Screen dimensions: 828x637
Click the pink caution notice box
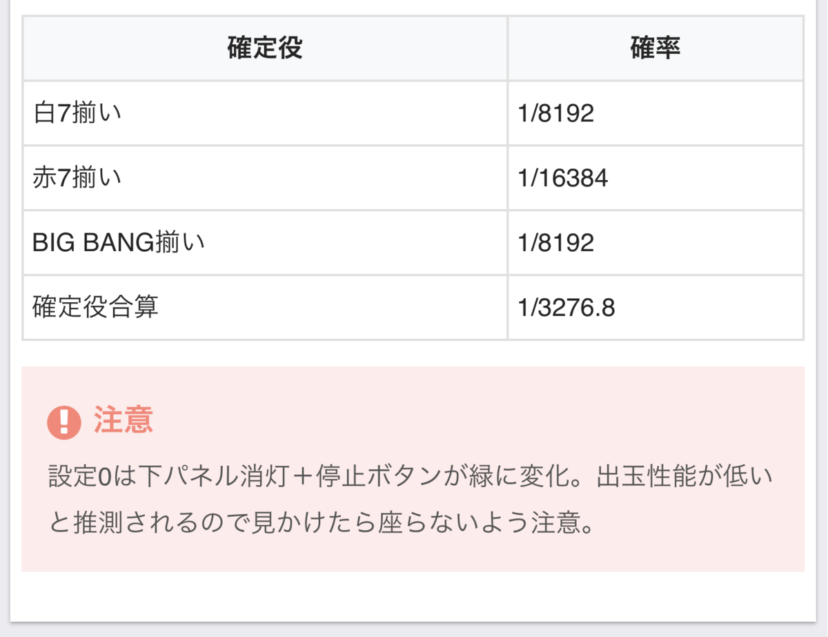pyautogui.click(x=413, y=469)
